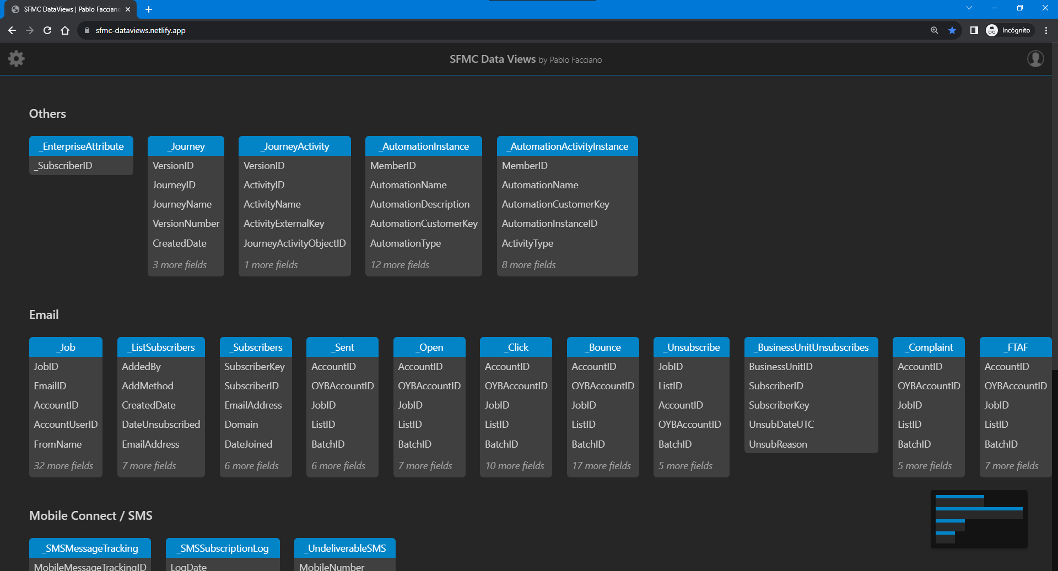Click the page minimap thumbnail

point(979,519)
